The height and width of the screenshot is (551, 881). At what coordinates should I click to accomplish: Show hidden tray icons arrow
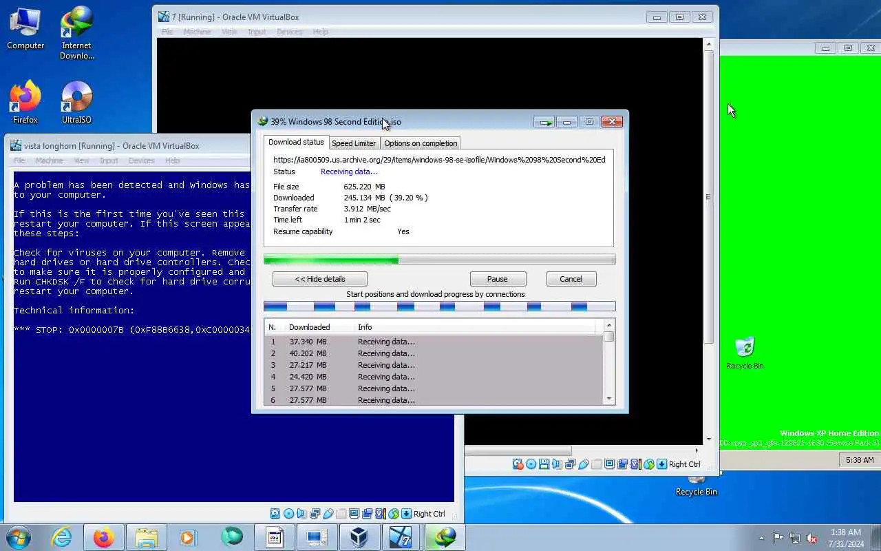click(761, 538)
